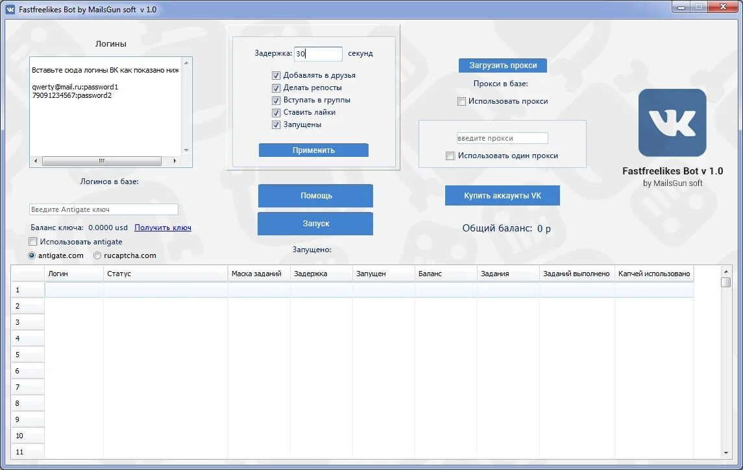Click the 'Маска заданий' column header
The width and height of the screenshot is (743, 470).
(259, 274)
